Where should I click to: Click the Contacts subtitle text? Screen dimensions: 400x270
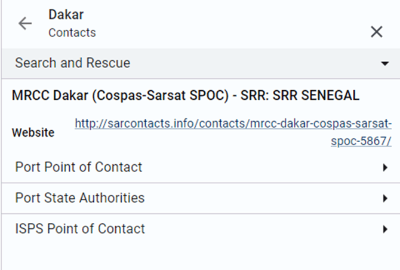[x=72, y=32]
